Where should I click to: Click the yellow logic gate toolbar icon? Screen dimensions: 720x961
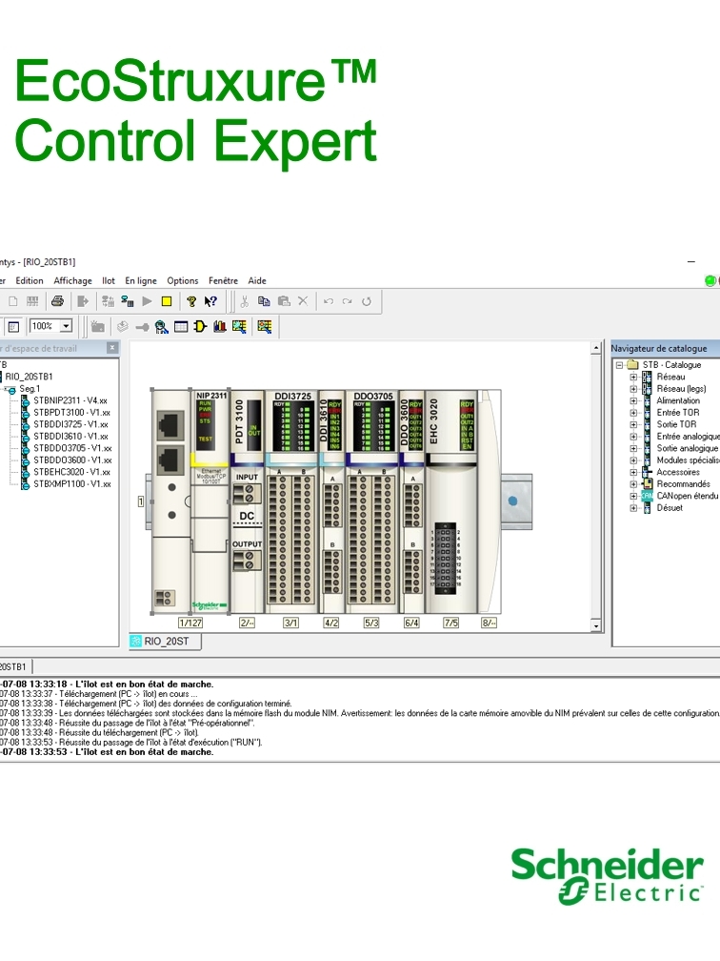pos(200,326)
